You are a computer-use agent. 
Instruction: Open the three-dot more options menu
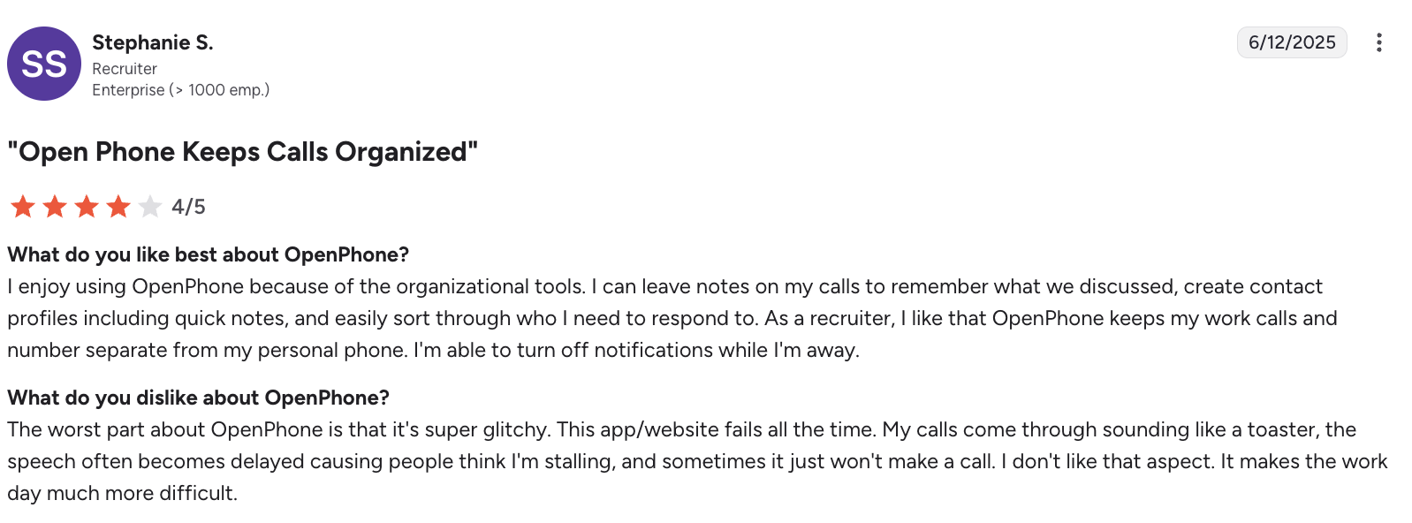click(1378, 42)
